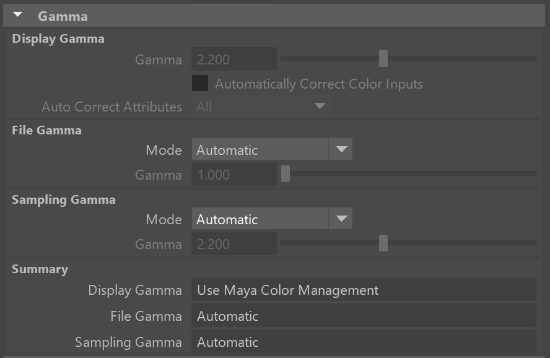Viewport: 550px width, 358px height.
Task: Click the Auto Correct Attributes label
Action: (111, 107)
